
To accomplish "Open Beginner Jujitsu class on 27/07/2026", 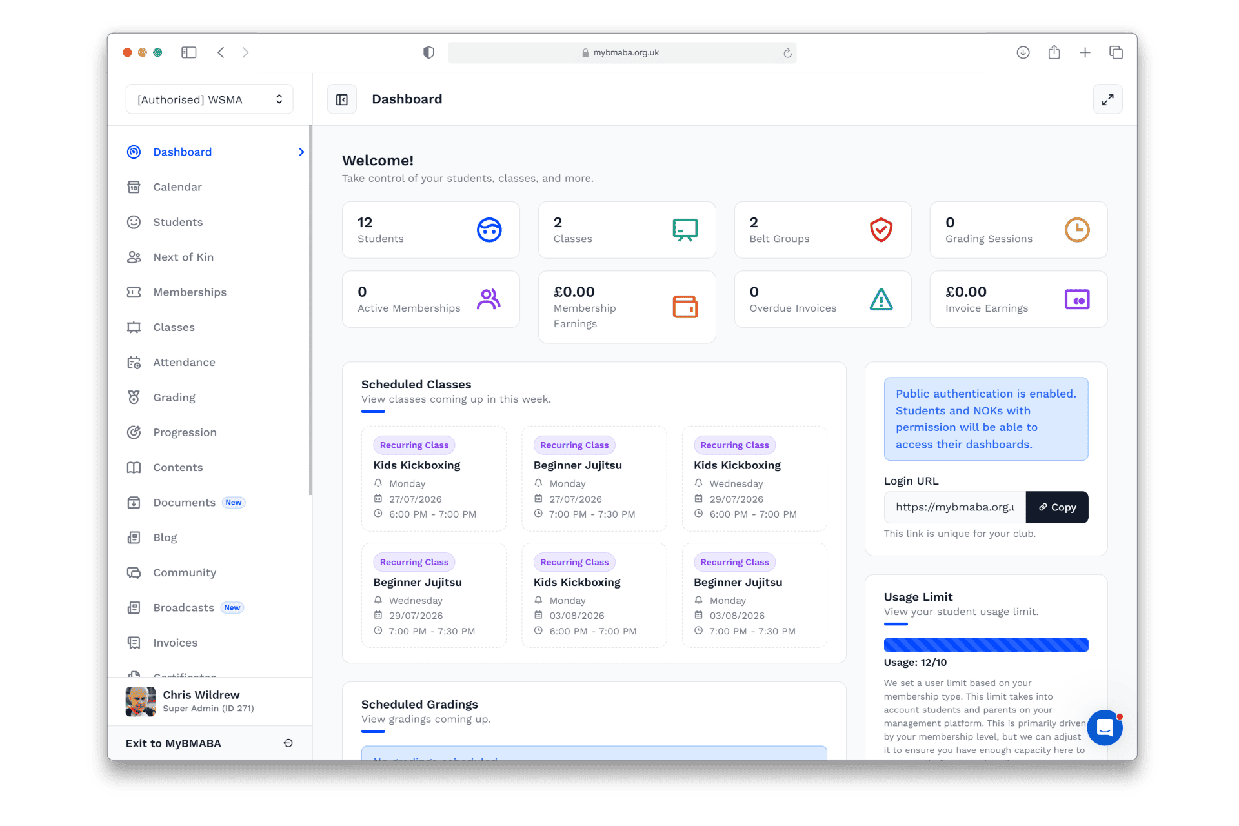I will click(594, 479).
